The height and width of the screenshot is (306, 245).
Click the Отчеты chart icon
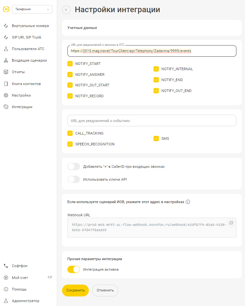point(6,72)
